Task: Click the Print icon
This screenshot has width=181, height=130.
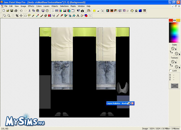Action: click(x=16, y=11)
